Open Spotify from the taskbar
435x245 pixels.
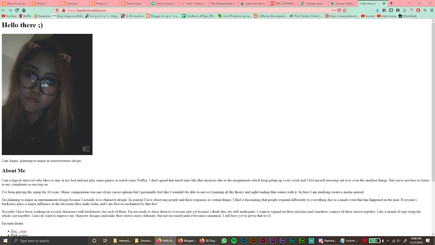click(234, 241)
